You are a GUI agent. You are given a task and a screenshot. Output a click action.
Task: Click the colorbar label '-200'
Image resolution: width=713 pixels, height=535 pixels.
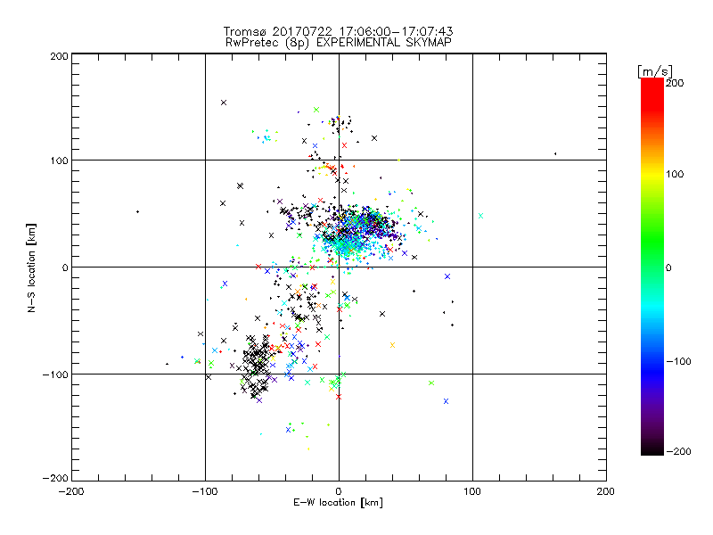tap(678, 451)
